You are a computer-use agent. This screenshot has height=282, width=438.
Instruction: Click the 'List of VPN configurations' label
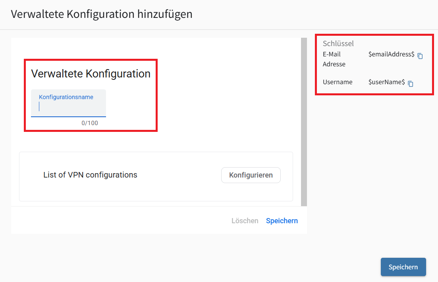click(x=90, y=175)
